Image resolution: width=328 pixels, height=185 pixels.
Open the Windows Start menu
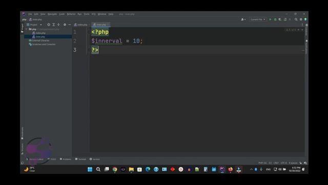click(90, 169)
